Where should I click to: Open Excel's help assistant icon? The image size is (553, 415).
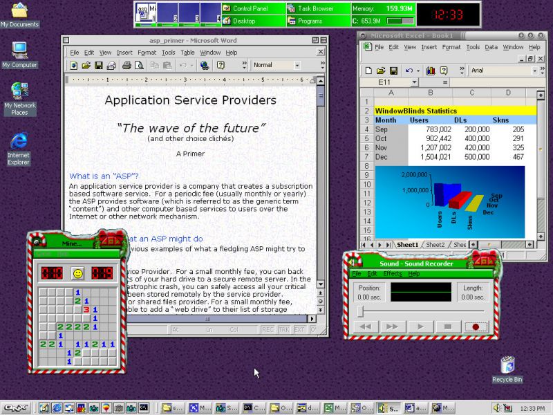[x=443, y=71]
